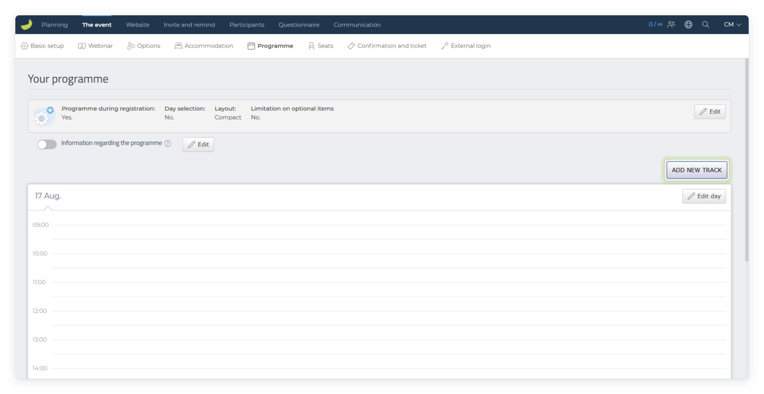Open the Webinar tab
This screenshot has width=764, height=394.
point(95,46)
